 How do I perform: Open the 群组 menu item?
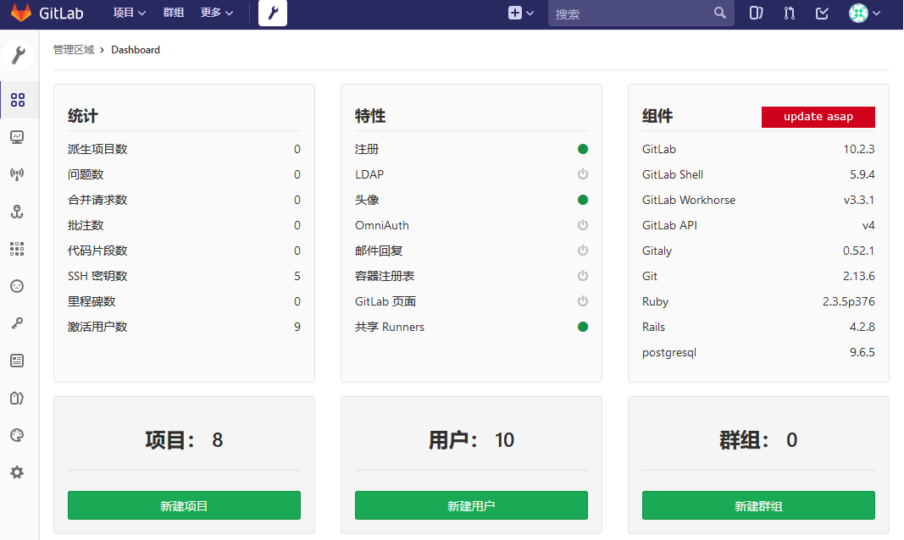coord(174,13)
